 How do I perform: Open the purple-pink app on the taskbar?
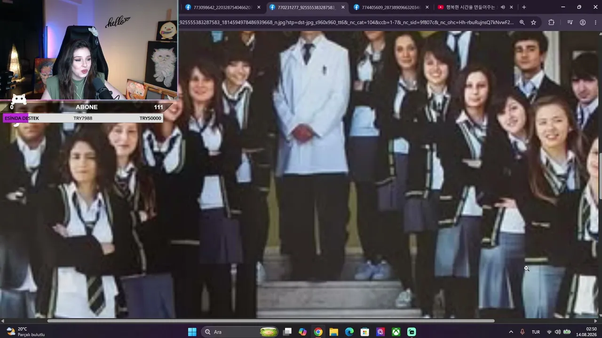[x=380, y=332]
